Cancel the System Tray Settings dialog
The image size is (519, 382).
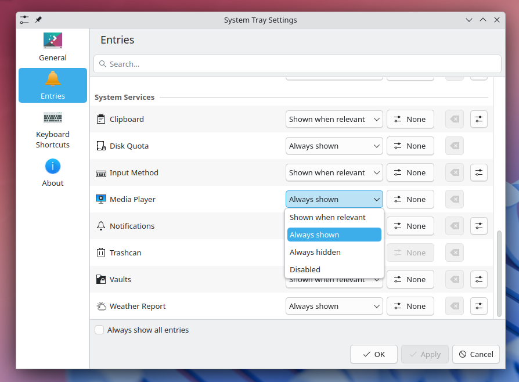(476, 354)
